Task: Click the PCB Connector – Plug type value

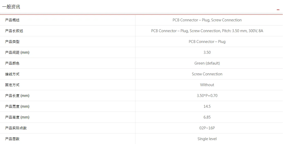Action: click(x=207, y=42)
